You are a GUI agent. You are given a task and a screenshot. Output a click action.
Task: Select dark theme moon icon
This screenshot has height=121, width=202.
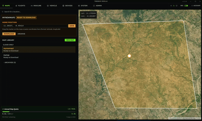pyautogui.click(x=174, y=6)
